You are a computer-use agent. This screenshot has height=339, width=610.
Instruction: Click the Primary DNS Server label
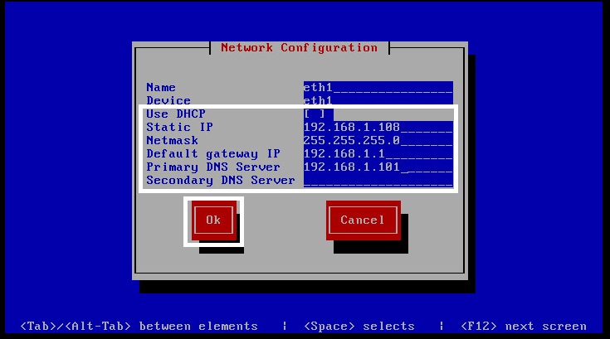click(x=213, y=167)
